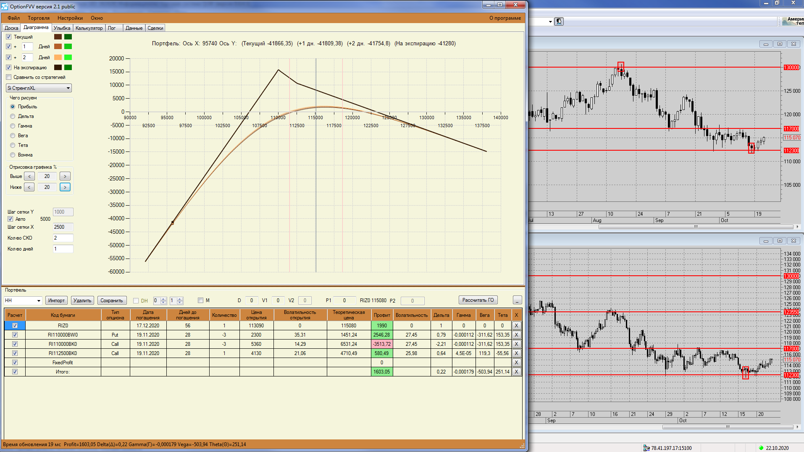Toggle the +1 Дней curve checkbox
The height and width of the screenshot is (452, 804).
coord(9,47)
